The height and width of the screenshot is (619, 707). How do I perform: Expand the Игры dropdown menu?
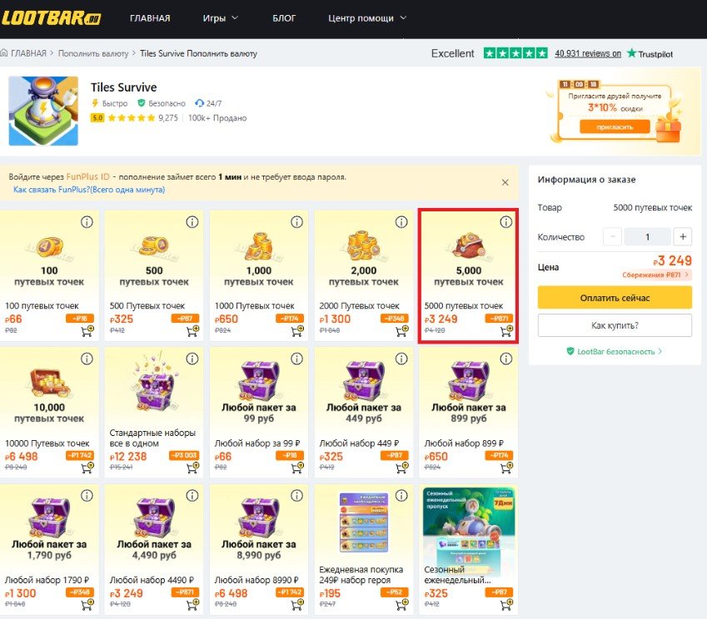[x=221, y=17]
